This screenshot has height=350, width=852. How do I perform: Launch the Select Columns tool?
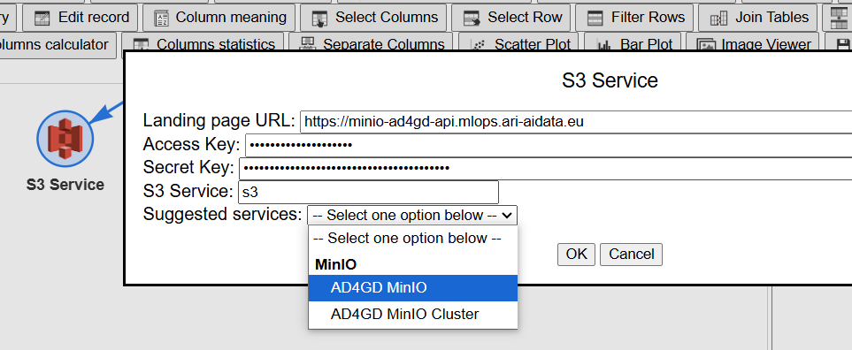374,18
